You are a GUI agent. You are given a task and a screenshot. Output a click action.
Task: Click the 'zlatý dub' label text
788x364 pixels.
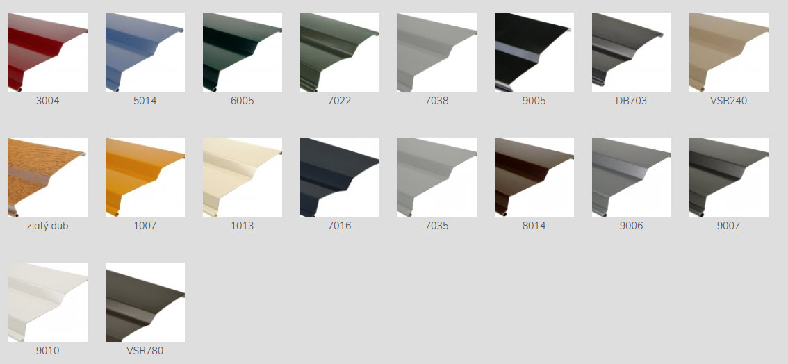48,226
